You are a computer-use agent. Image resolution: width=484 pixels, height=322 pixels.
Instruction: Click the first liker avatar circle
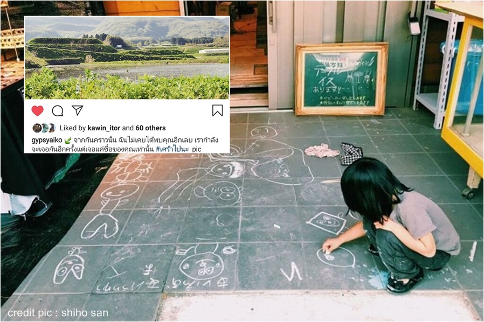click(x=37, y=128)
